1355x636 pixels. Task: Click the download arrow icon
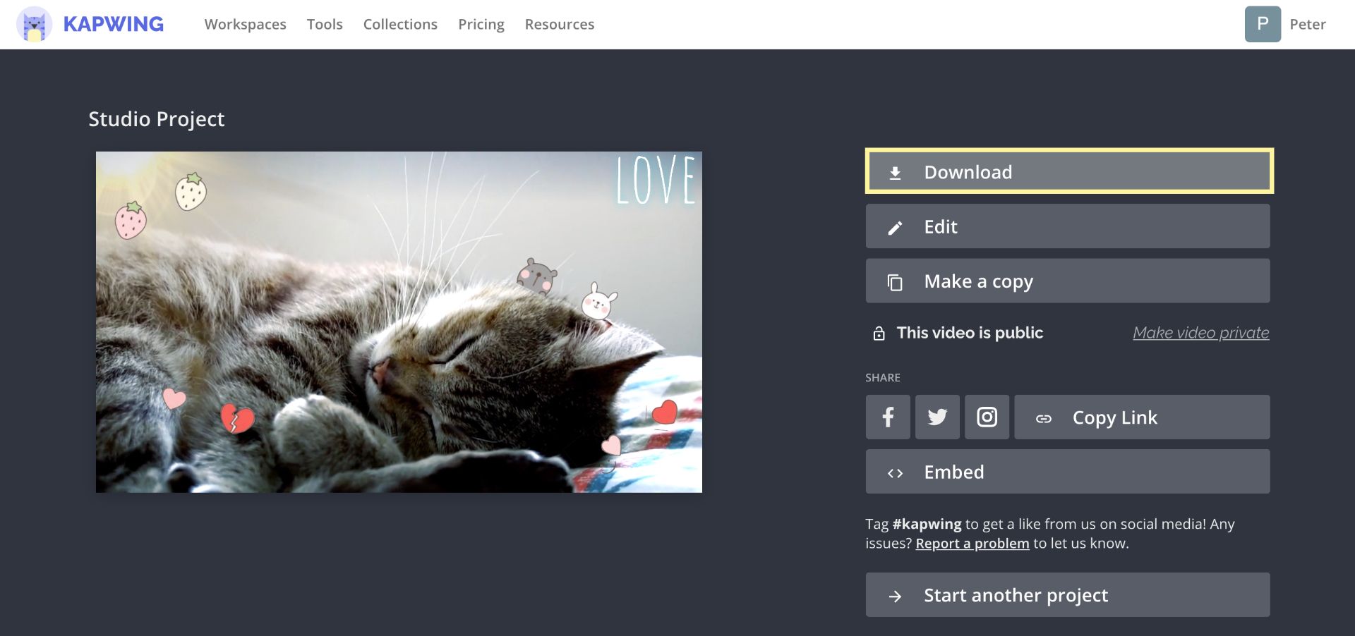point(895,173)
